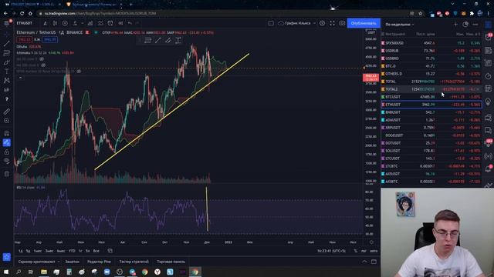494x277 pixels.
Task: Open chart settings gear
Action: [323, 23]
